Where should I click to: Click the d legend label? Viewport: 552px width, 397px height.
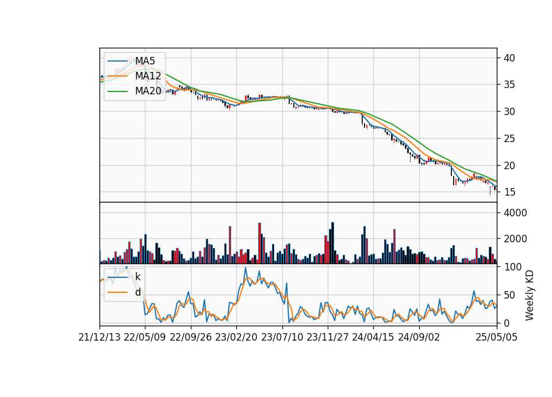coord(138,292)
